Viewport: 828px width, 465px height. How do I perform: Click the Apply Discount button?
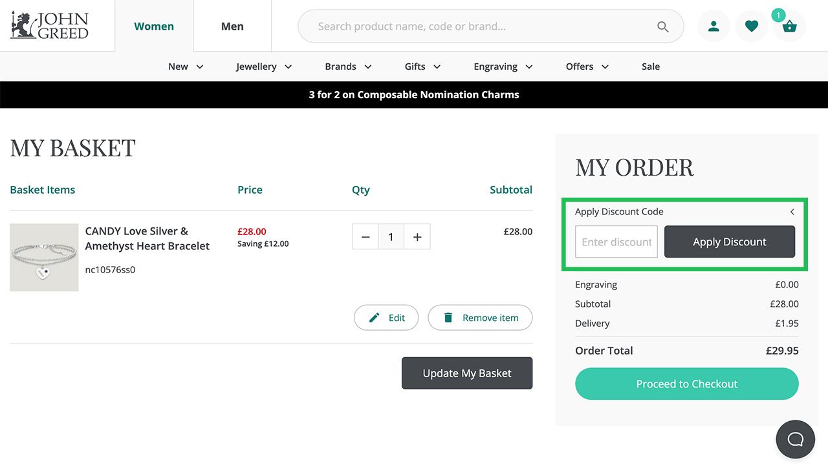tap(730, 242)
